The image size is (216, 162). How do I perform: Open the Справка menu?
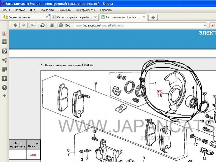[106, 10]
